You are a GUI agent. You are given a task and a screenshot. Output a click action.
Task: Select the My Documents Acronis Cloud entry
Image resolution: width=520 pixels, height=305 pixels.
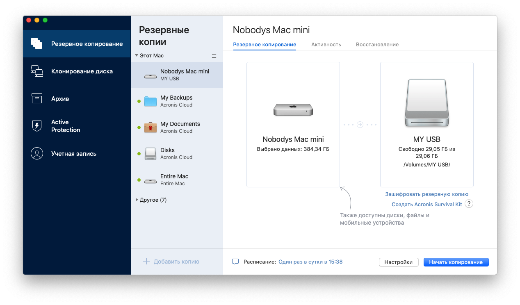click(x=177, y=127)
